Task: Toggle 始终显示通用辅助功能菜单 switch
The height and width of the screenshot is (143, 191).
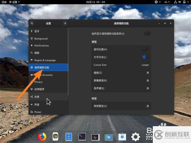Action: point(147,34)
